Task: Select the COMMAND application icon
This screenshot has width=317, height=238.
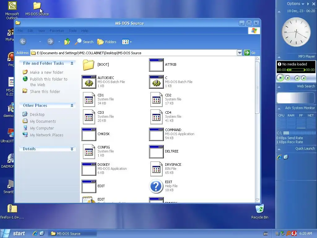Action: [x=156, y=134]
